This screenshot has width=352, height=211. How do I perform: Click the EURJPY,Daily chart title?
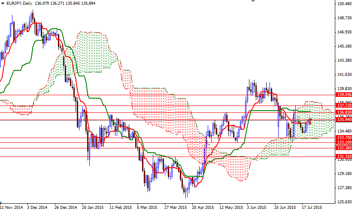[x=19, y=3]
